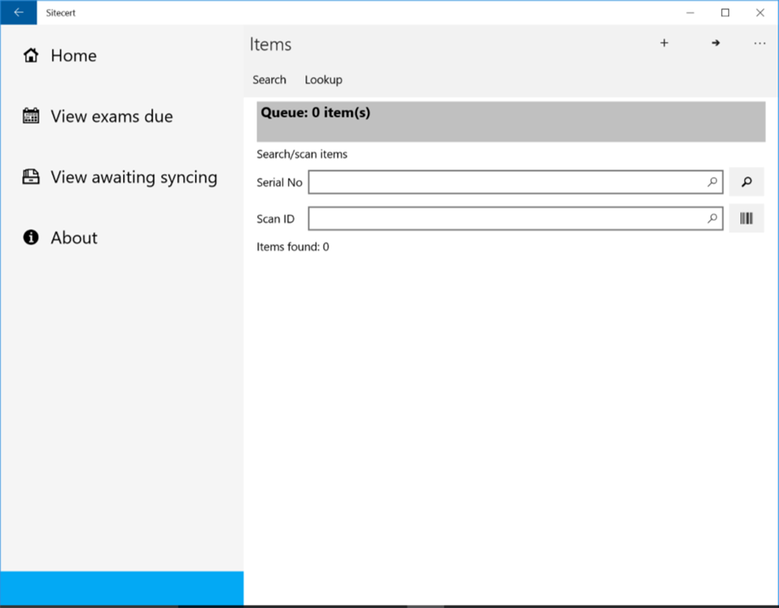Click the search glyph inside the Scan ID field
This screenshot has width=779, height=608.
[712, 218]
